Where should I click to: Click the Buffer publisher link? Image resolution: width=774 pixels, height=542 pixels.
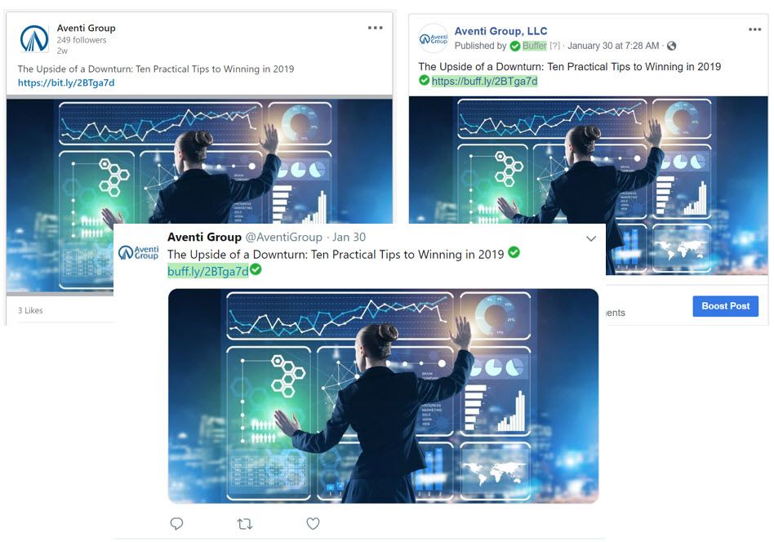pos(534,46)
